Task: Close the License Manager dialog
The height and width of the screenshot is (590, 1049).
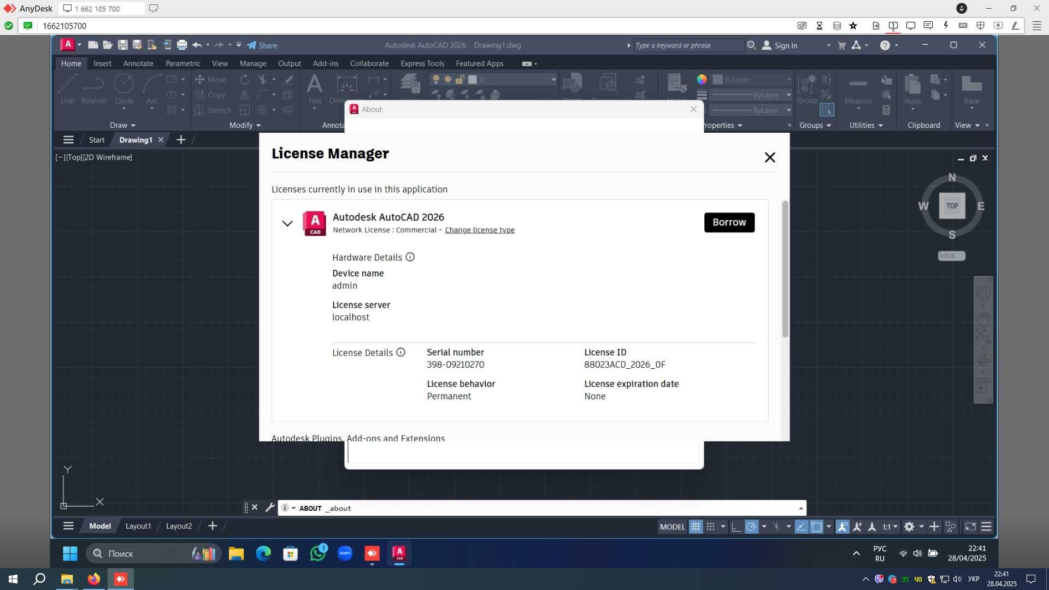Action: (770, 157)
